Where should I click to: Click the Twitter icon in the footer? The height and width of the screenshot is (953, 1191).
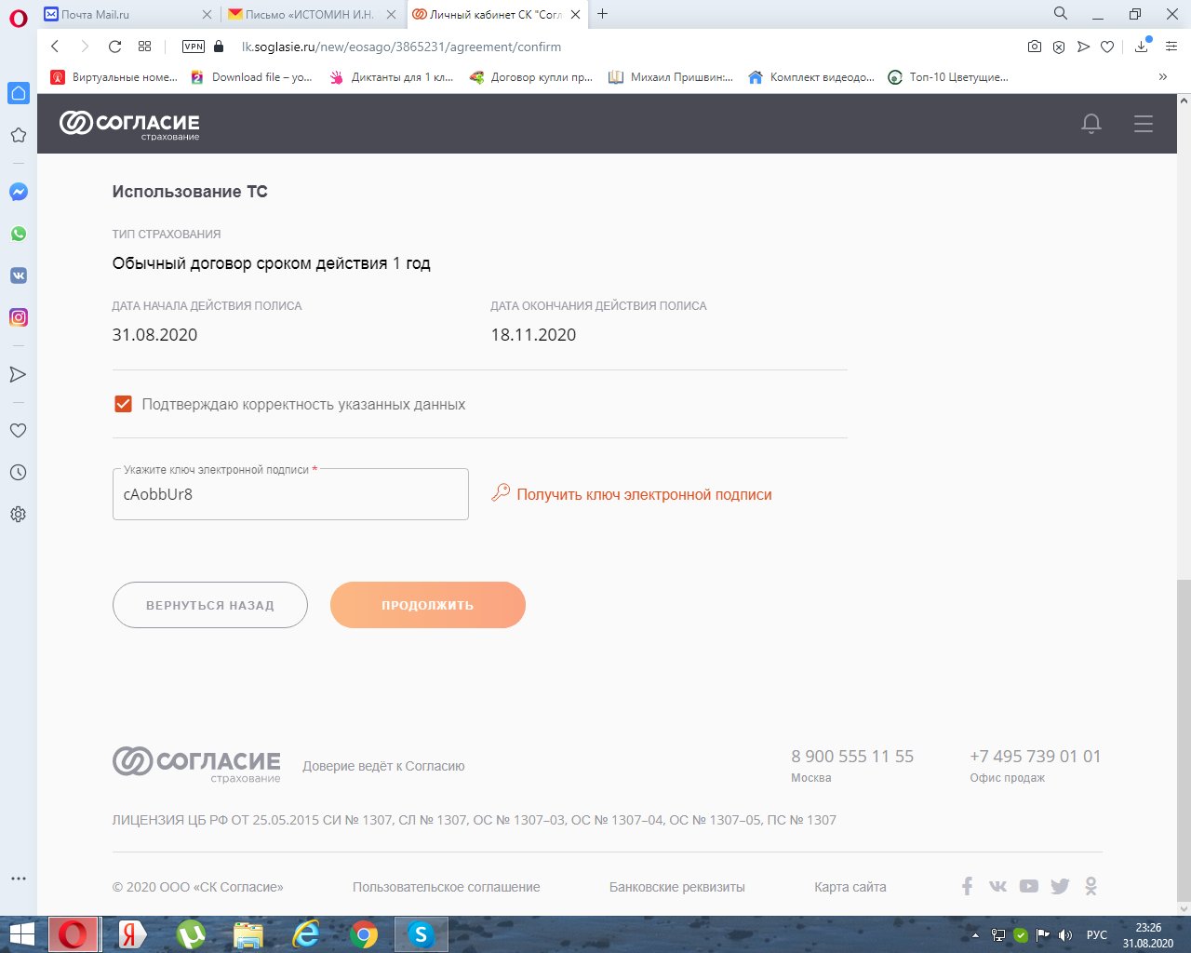1060,886
